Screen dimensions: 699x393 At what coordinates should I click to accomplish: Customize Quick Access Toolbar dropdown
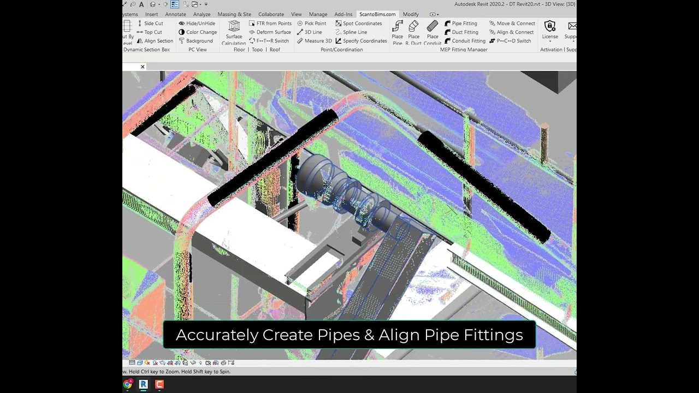[206, 4]
